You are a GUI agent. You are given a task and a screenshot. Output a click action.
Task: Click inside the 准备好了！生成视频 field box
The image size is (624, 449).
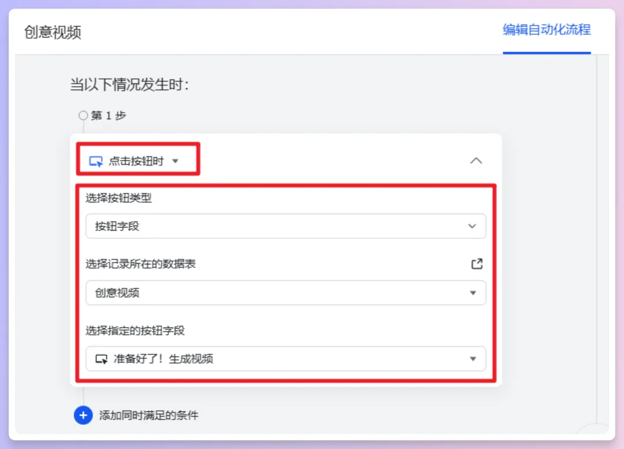[x=260, y=359]
